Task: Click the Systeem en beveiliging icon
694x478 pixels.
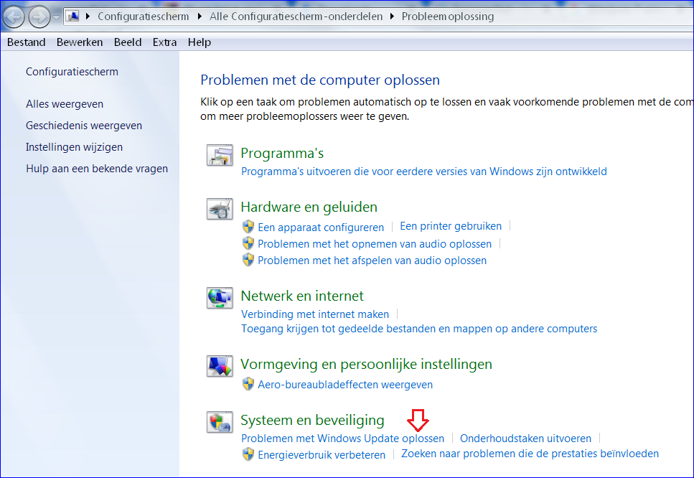Action: (x=220, y=422)
